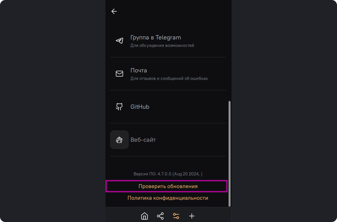
Task: Click "Для обсуждения возможностей" subtitle
Action: click(x=162, y=46)
